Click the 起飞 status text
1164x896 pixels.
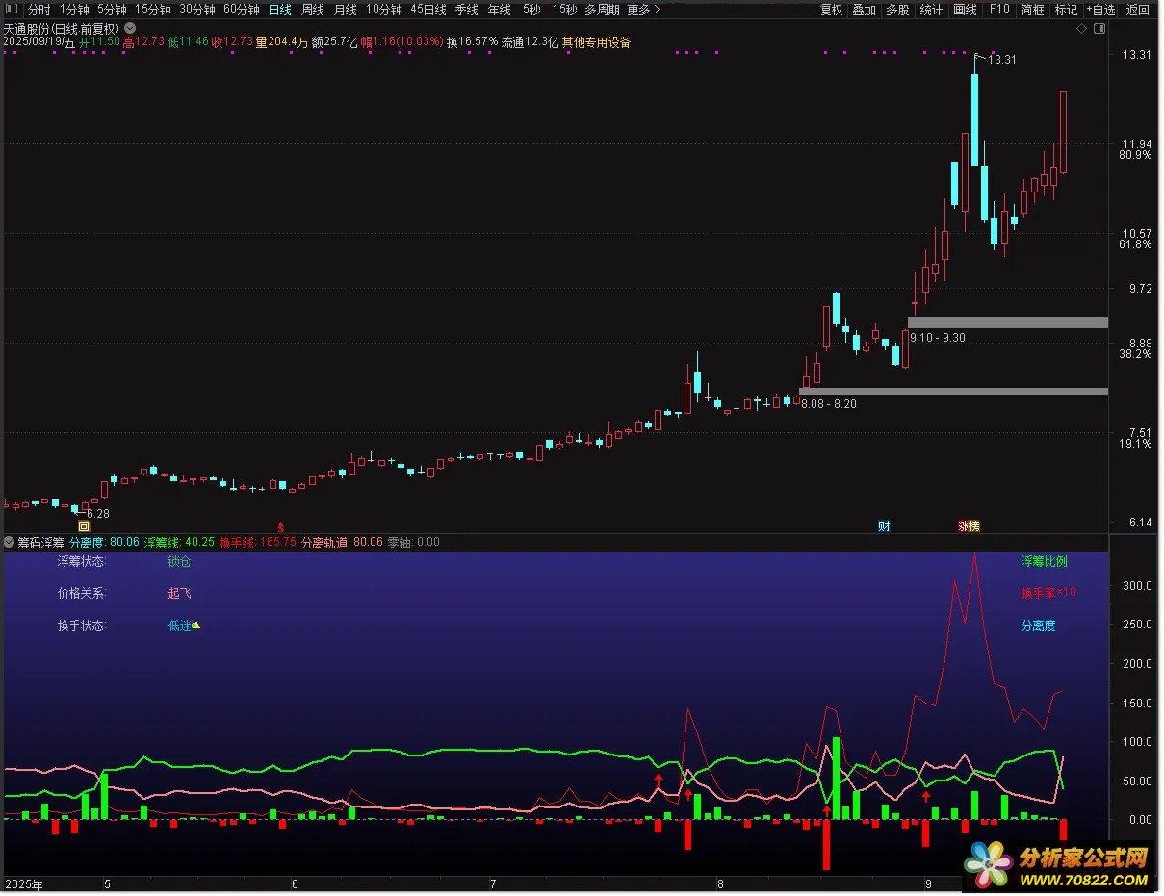[x=179, y=593]
